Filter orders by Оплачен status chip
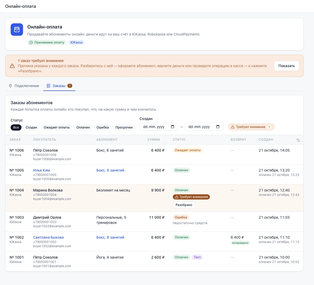Screen dimensions: 314x285 pos(83,127)
